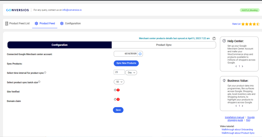Click the Rate Us! text

(x=236, y=24)
